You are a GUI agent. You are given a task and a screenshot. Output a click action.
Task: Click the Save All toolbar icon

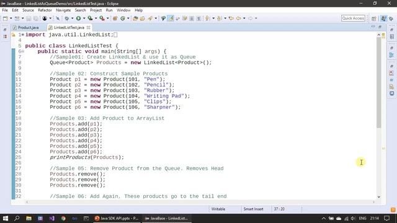(x=36, y=18)
